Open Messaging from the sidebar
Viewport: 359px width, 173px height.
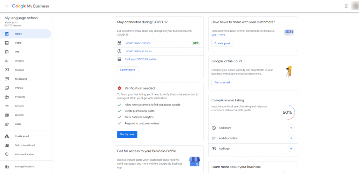pos(21,79)
